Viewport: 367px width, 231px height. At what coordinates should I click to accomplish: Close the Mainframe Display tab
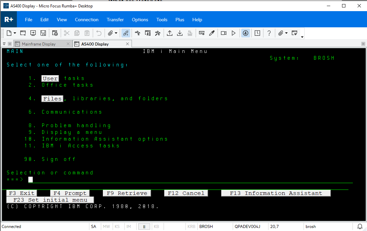pyautogui.click(x=68, y=44)
